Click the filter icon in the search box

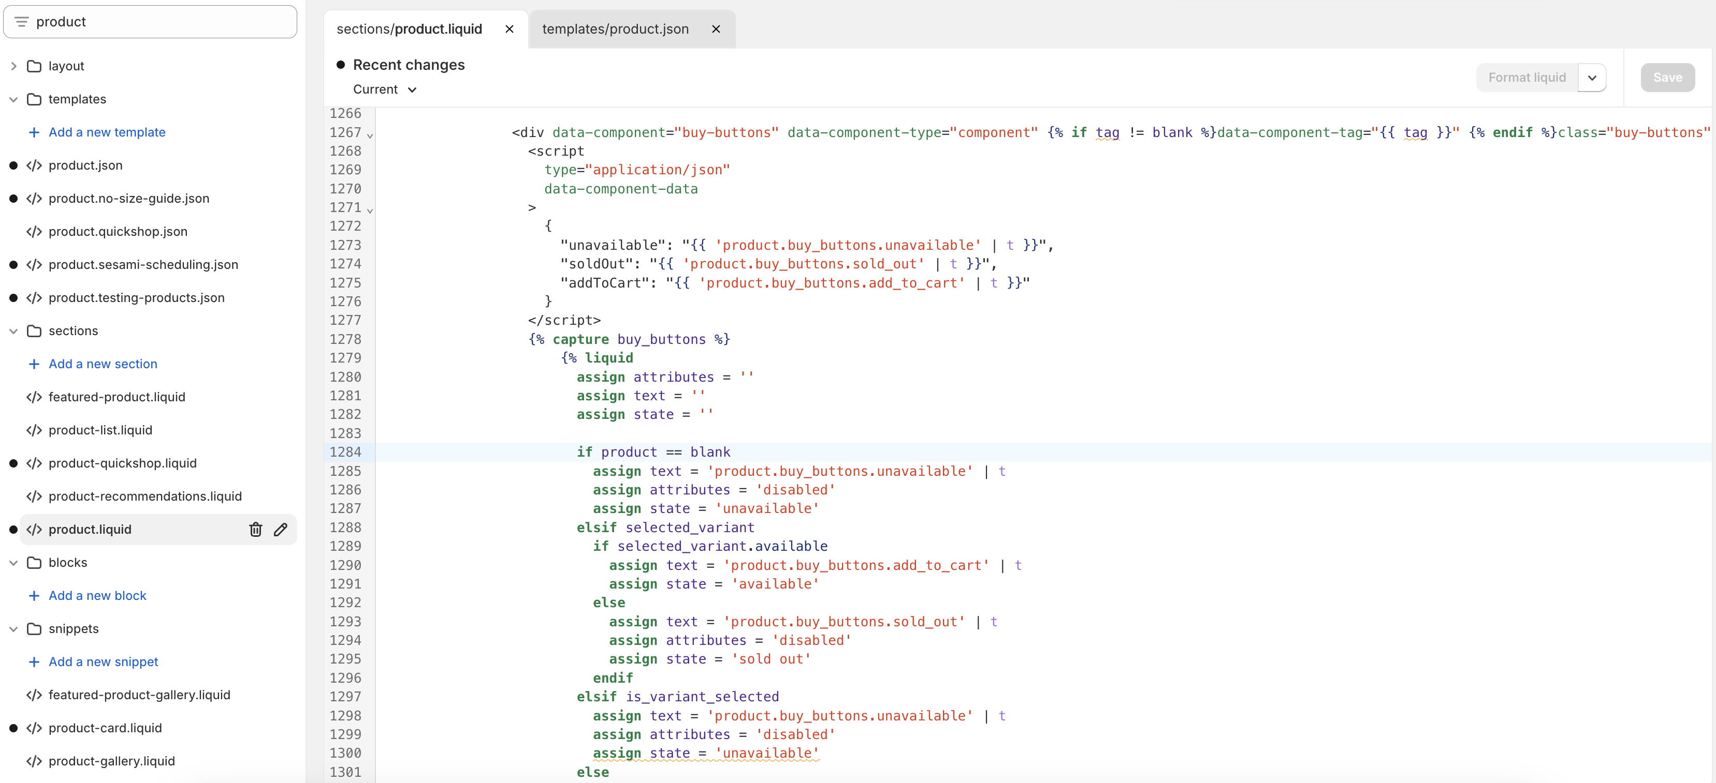pyautogui.click(x=21, y=22)
